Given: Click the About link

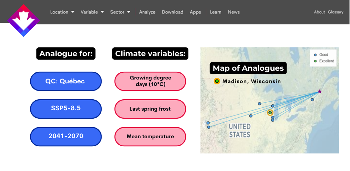Looking at the screenshot, I should point(319,12).
